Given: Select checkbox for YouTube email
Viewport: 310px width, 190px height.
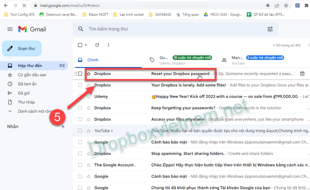Looking at the screenshot, I should pos(80,131).
